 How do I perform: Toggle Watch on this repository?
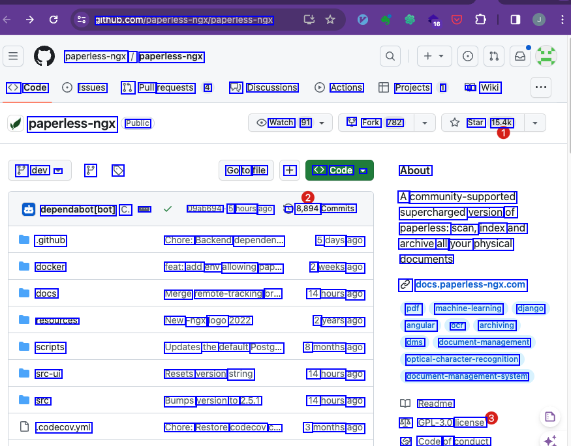click(x=275, y=123)
